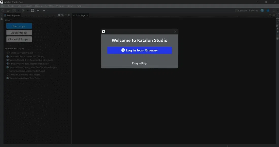Switch to the Debug perspective
The height and width of the screenshot is (147, 279).
[253, 11]
